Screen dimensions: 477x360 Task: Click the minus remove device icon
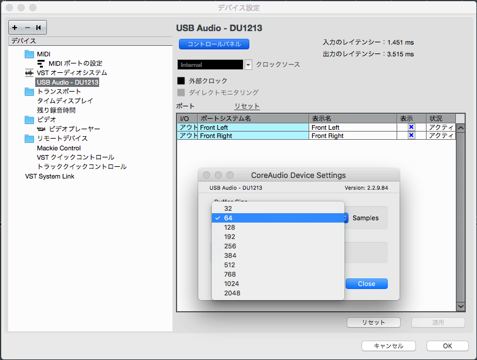point(28,28)
